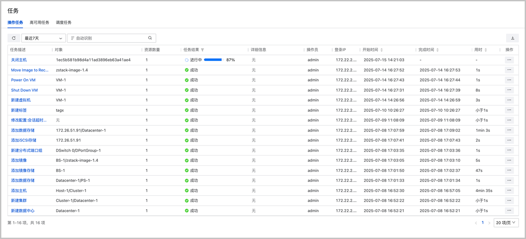This screenshot has height=239, width=526.
Task: Click the filter icon beside 任务结果
Action: (203, 50)
